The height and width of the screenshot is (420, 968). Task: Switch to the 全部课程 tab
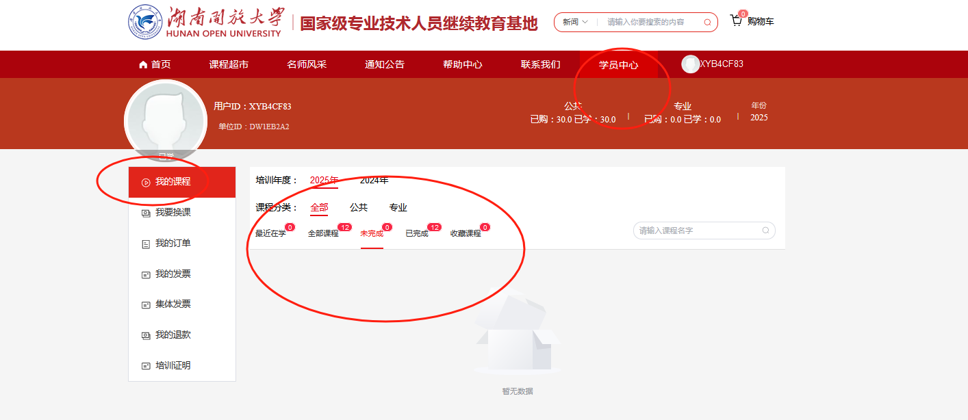[x=323, y=233]
